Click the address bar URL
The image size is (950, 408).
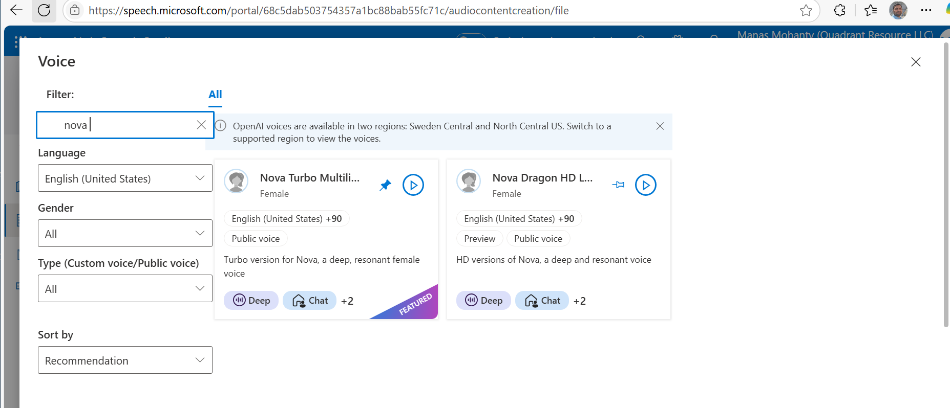click(328, 11)
